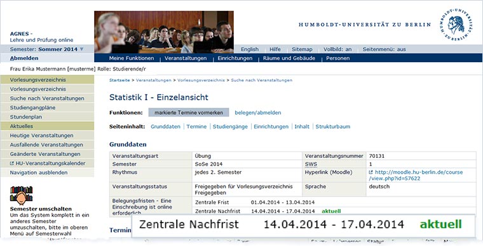Open the second Vorlesungsverzeichnis sidebar entry
The width and height of the screenshot is (483, 246).
(47, 89)
